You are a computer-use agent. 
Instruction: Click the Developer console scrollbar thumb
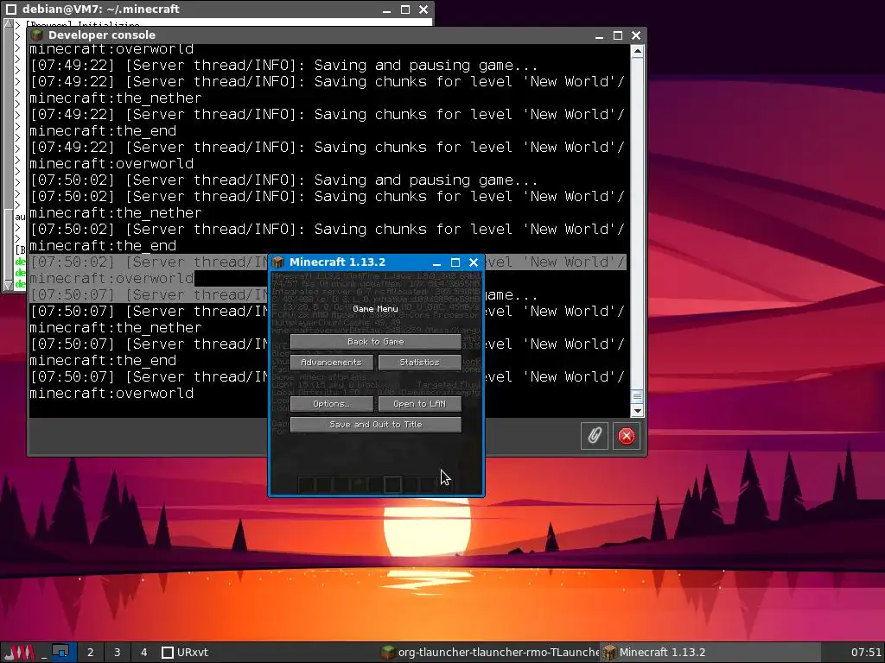coord(637,397)
